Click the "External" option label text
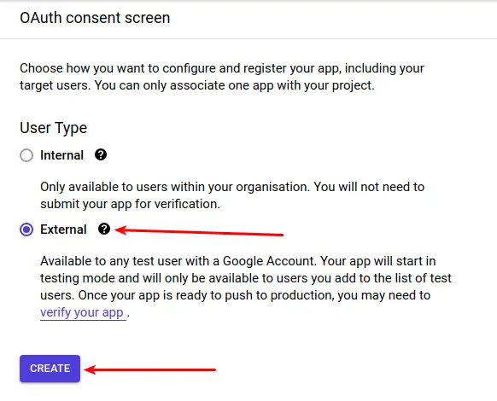Viewport: 497px width, 401px height. 63,230
